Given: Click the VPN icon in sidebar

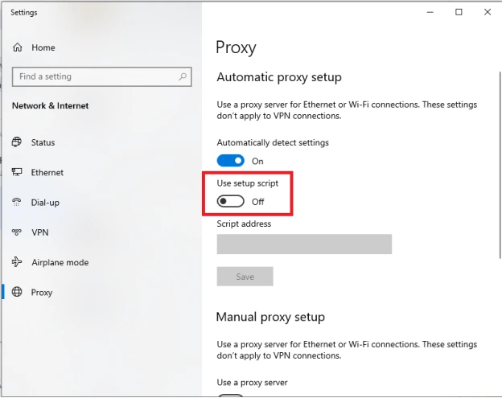Looking at the screenshot, I should pyautogui.click(x=17, y=232).
